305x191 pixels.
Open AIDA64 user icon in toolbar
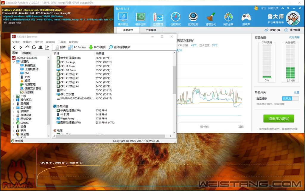(x=41, y=47)
